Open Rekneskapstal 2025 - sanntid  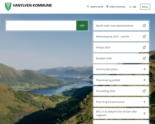pyautogui.click(x=113, y=37)
